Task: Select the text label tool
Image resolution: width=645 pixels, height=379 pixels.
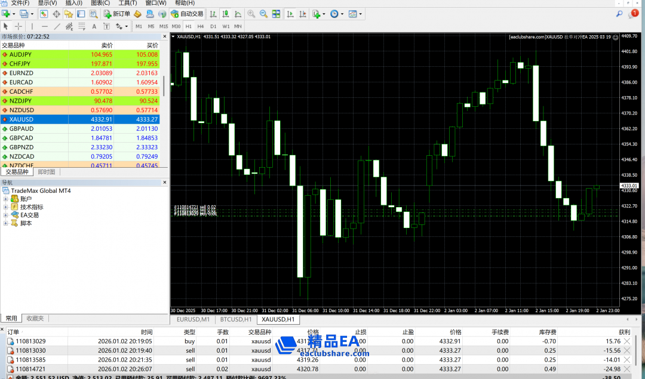Action: click(94, 26)
